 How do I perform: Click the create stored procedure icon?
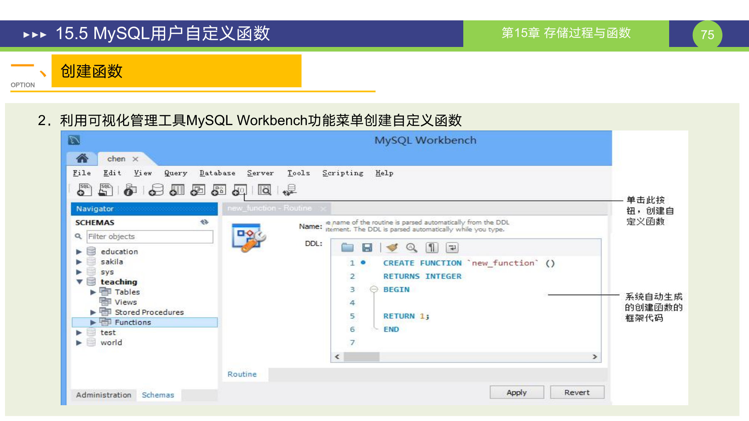(x=219, y=190)
